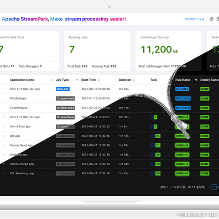Click RUNNING status in Source Mysql app row
The height and width of the screenshot is (219, 219).
tap(182, 146)
